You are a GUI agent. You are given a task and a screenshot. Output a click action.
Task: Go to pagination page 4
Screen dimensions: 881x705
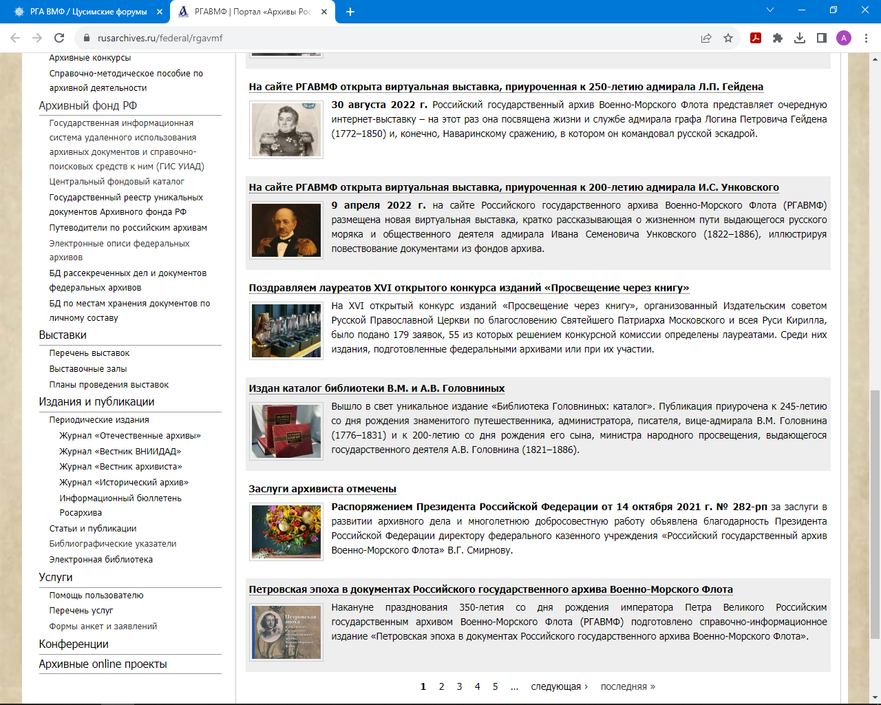(x=477, y=686)
